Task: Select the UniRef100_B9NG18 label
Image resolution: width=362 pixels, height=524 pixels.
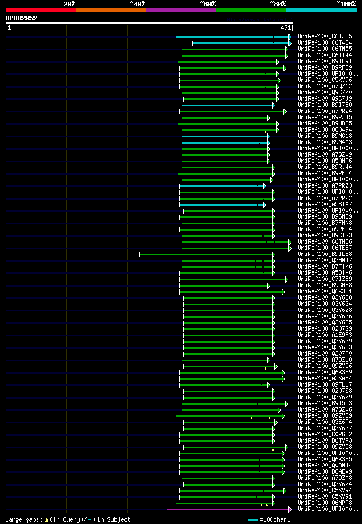Action: tap(325, 136)
